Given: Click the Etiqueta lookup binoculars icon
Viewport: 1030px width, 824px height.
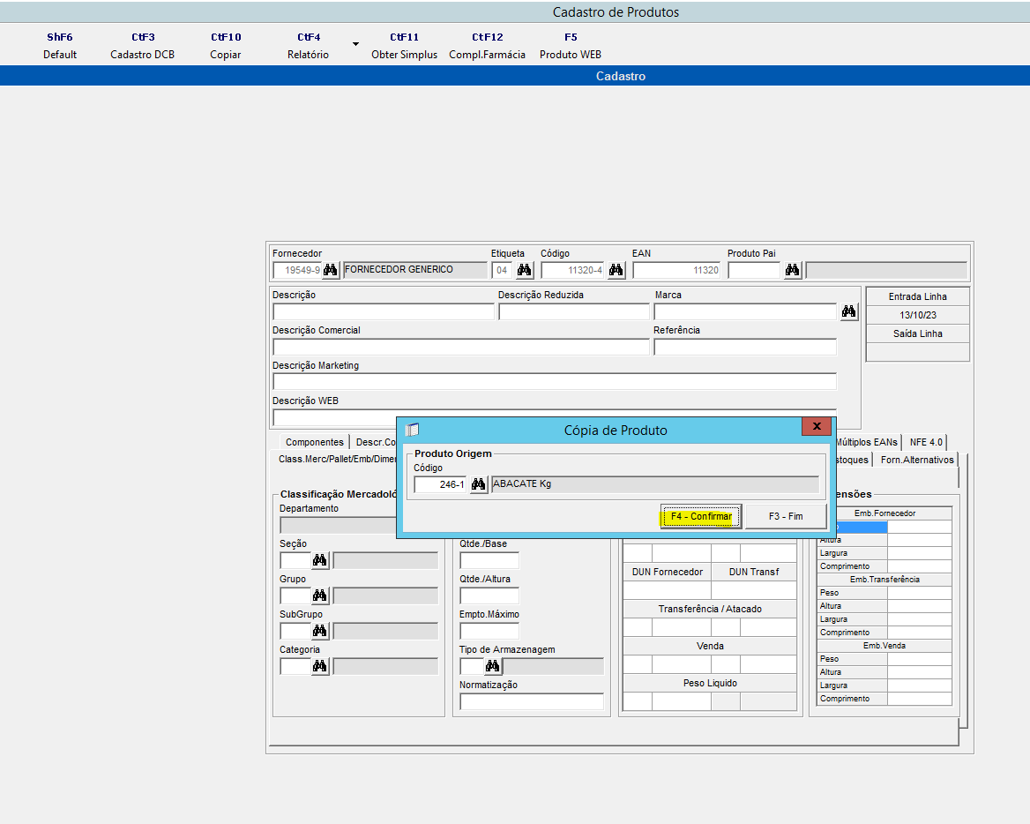Looking at the screenshot, I should click(x=524, y=270).
